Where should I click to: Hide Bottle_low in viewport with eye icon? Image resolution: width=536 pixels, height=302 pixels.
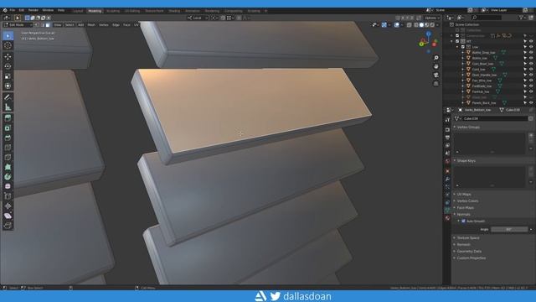click(x=531, y=58)
